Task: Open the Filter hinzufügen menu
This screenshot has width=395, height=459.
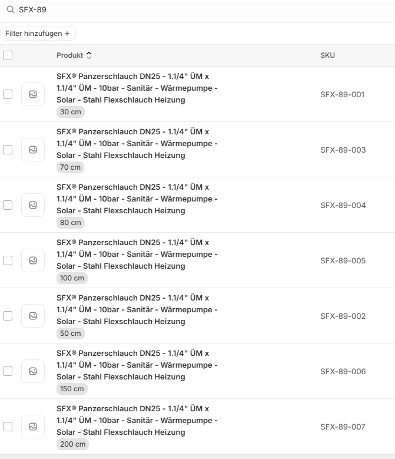Action: 38,34
